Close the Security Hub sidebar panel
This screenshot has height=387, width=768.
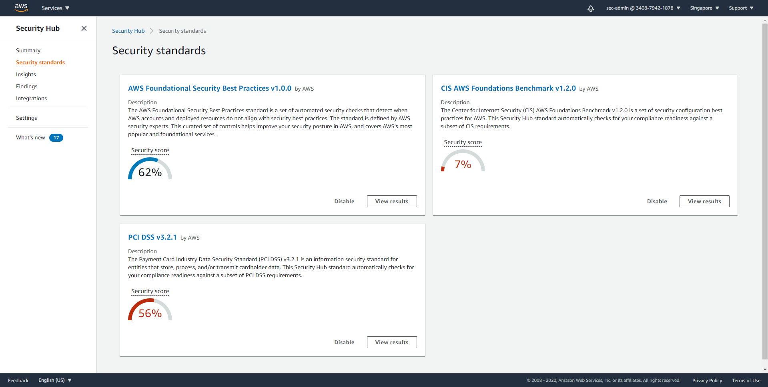(84, 28)
